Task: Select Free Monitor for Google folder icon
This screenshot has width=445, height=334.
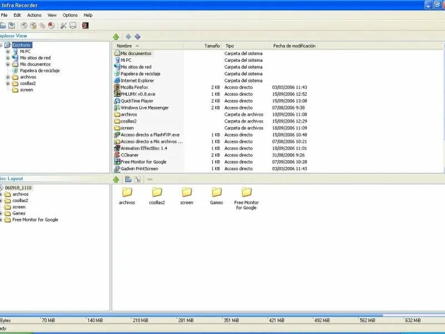Action: click(246, 192)
